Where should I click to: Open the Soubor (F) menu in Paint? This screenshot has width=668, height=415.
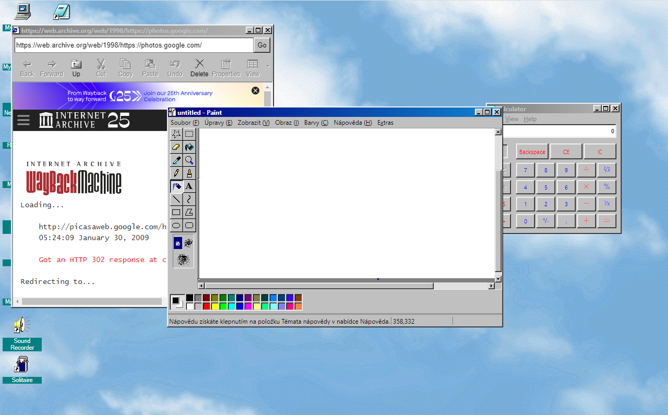[x=185, y=123]
